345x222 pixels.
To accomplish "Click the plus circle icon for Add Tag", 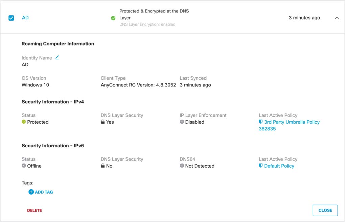I will click(31, 192).
